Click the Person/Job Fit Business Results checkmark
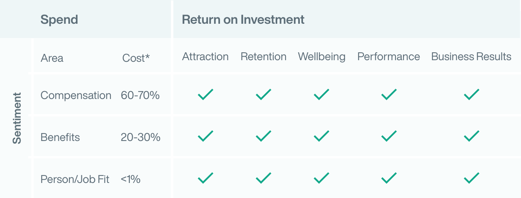 tap(471, 178)
